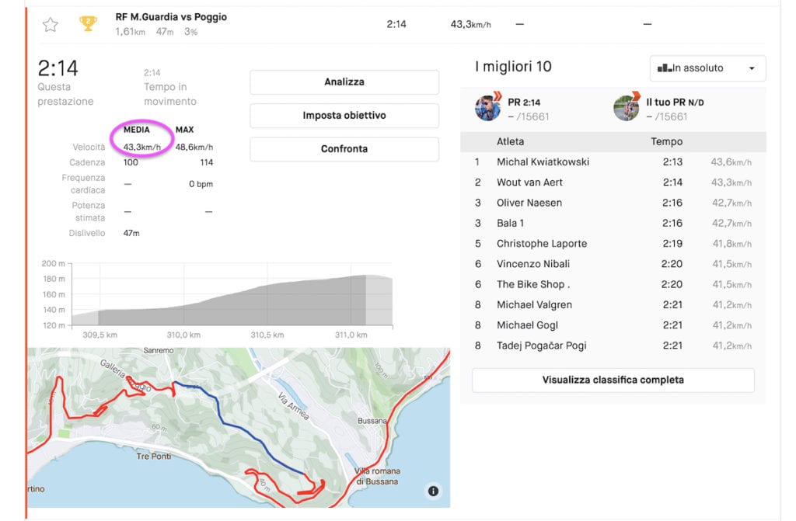Screen dimensions: 796x521
Task: Click the RF M.Guardia vs Poggio segment title
Action: point(171,17)
